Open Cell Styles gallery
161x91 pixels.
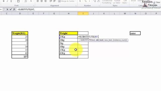(x=125, y=2)
